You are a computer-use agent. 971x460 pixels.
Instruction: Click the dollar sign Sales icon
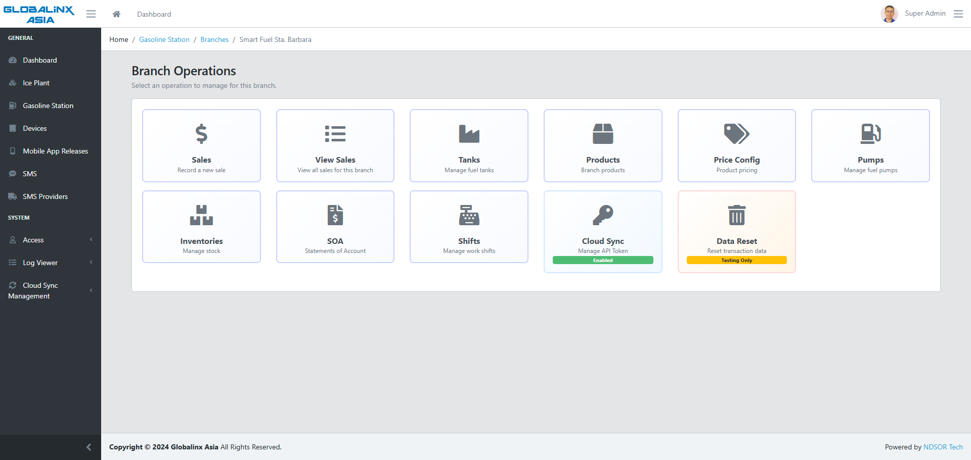pyautogui.click(x=201, y=134)
